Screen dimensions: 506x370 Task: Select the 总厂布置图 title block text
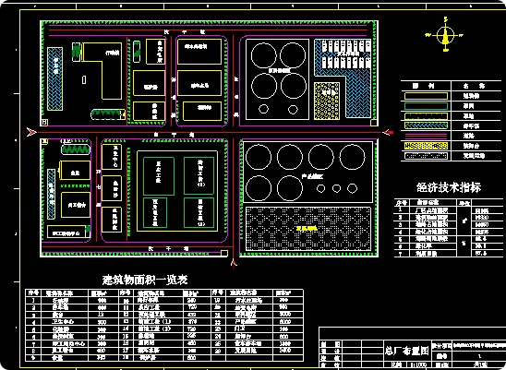click(x=407, y=351)
